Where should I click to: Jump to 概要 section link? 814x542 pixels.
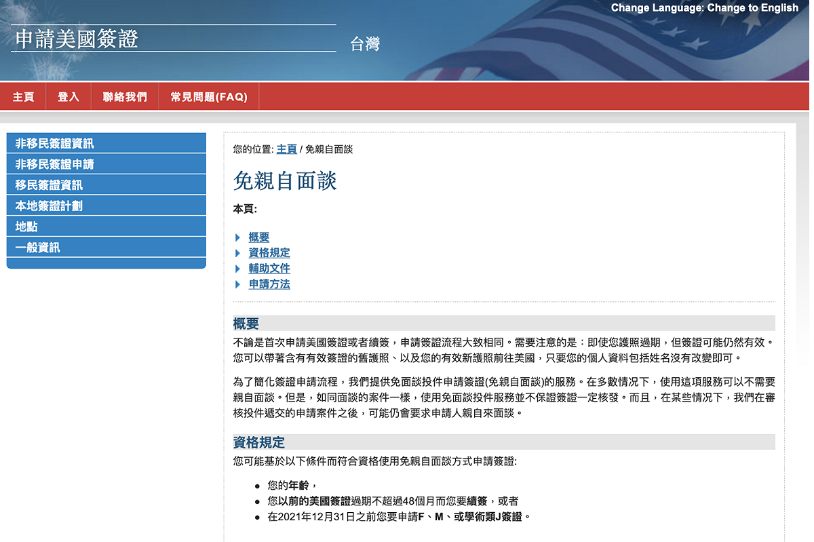(259, 237)
